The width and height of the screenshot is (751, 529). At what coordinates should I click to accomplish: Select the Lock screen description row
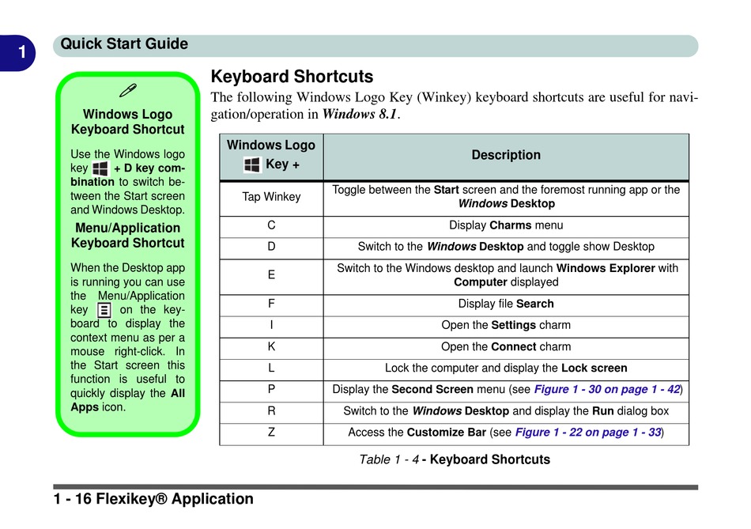coord(506,368)
